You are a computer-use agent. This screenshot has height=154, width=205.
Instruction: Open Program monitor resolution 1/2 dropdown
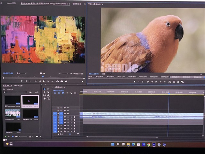coord(201,74)
